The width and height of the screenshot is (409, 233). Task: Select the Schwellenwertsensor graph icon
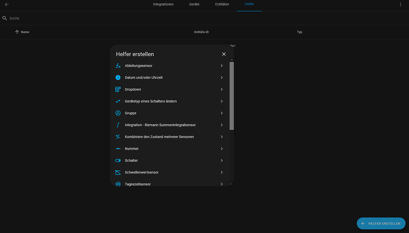tap(118, 172)
